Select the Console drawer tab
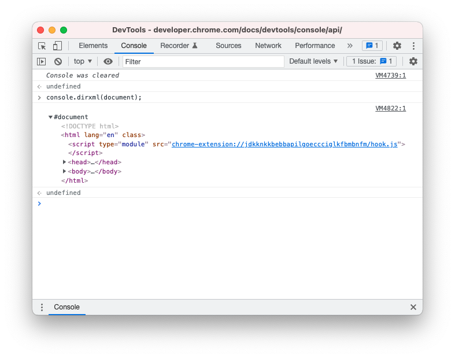 tap(66, 307)
